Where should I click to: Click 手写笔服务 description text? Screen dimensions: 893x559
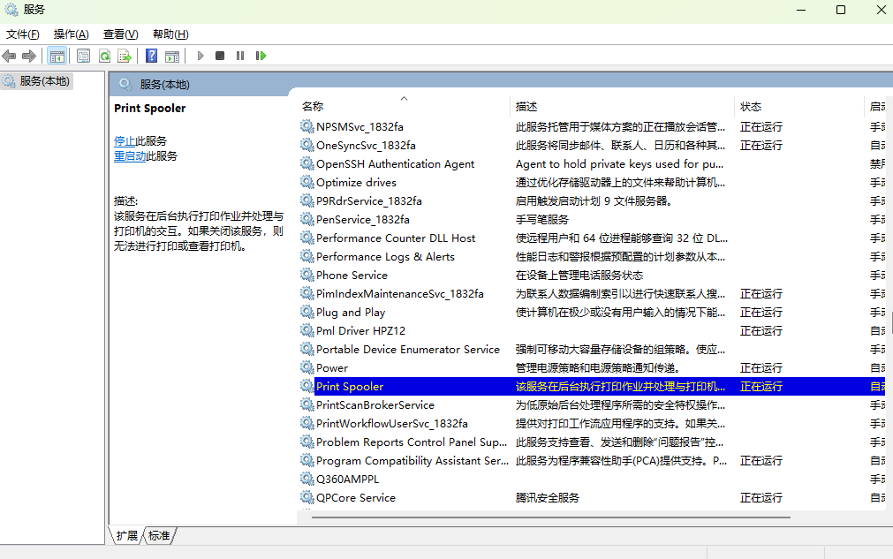pyautogui.click(x=542, y=219)
